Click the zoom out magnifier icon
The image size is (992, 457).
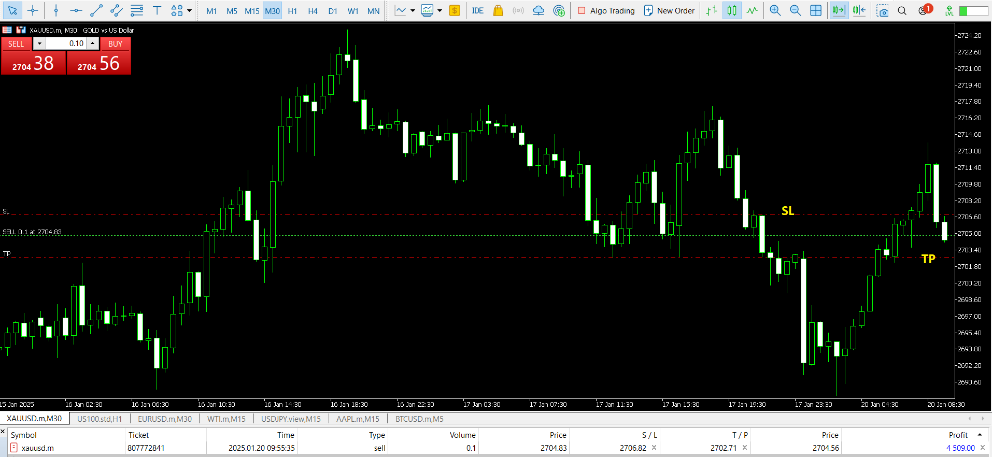pyautogui.click(x=795, y=10)
